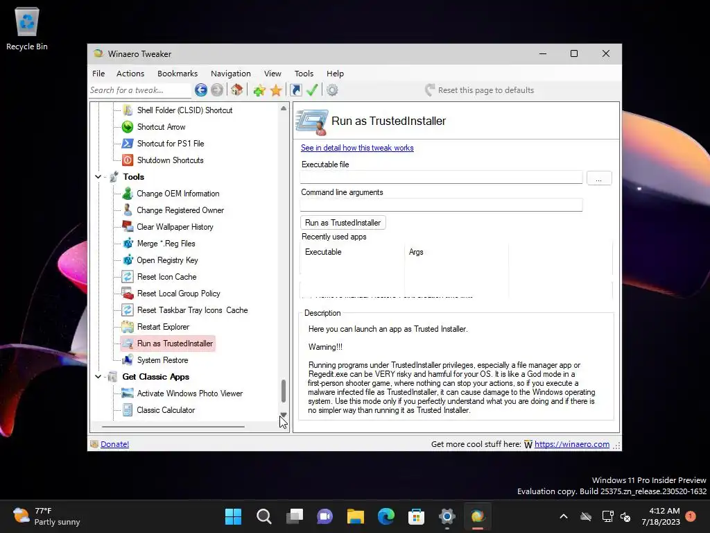Open Microsoft Edge from the taskbar
Image resolution: width=710 pixels, height=533 pixels.
[x=386, y=516]
